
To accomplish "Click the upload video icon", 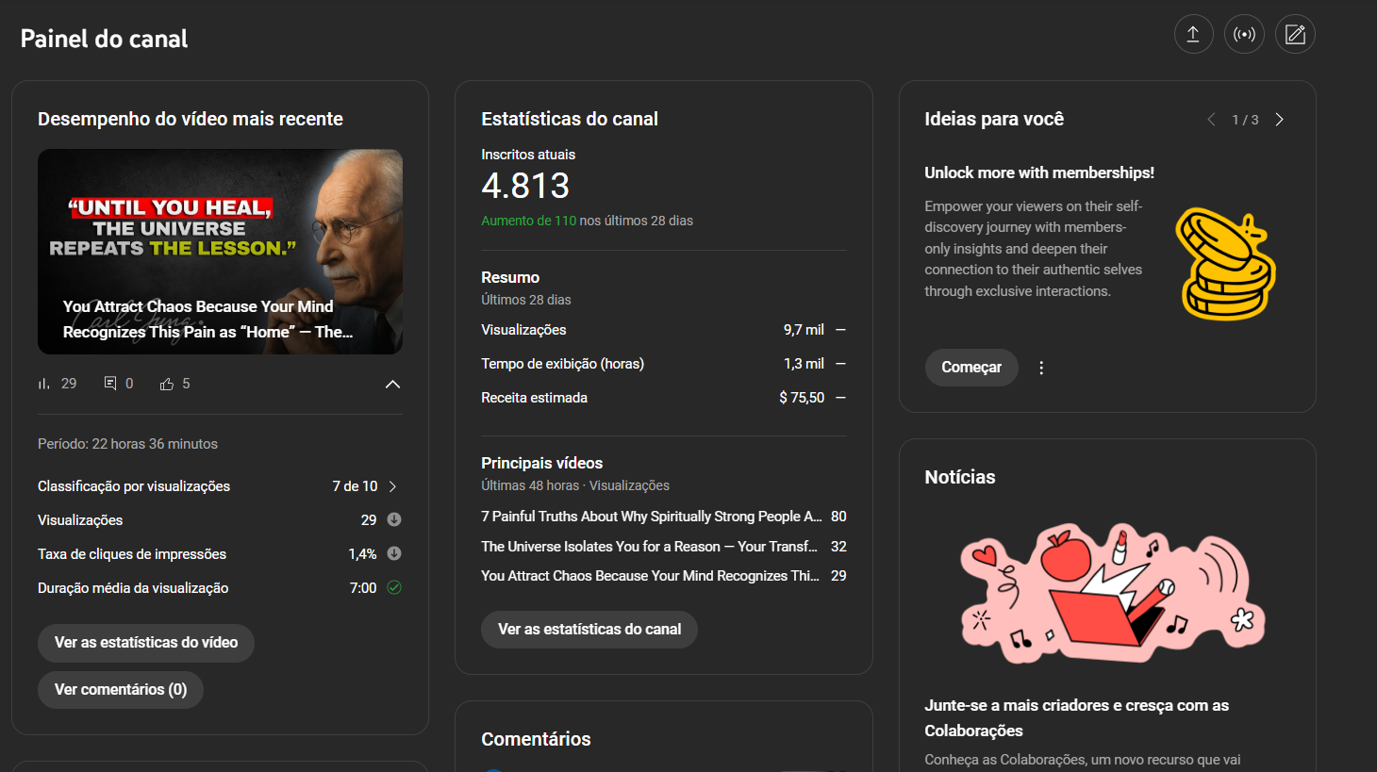I will point(1193,35).
